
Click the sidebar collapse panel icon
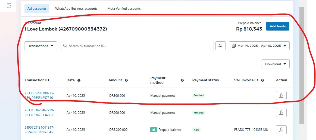click(x=9, y=6)
